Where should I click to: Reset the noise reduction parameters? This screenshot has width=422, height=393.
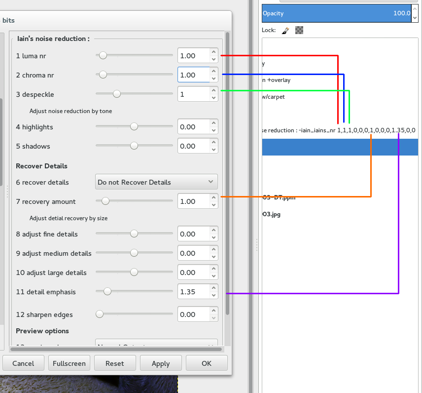coord(115,363)
